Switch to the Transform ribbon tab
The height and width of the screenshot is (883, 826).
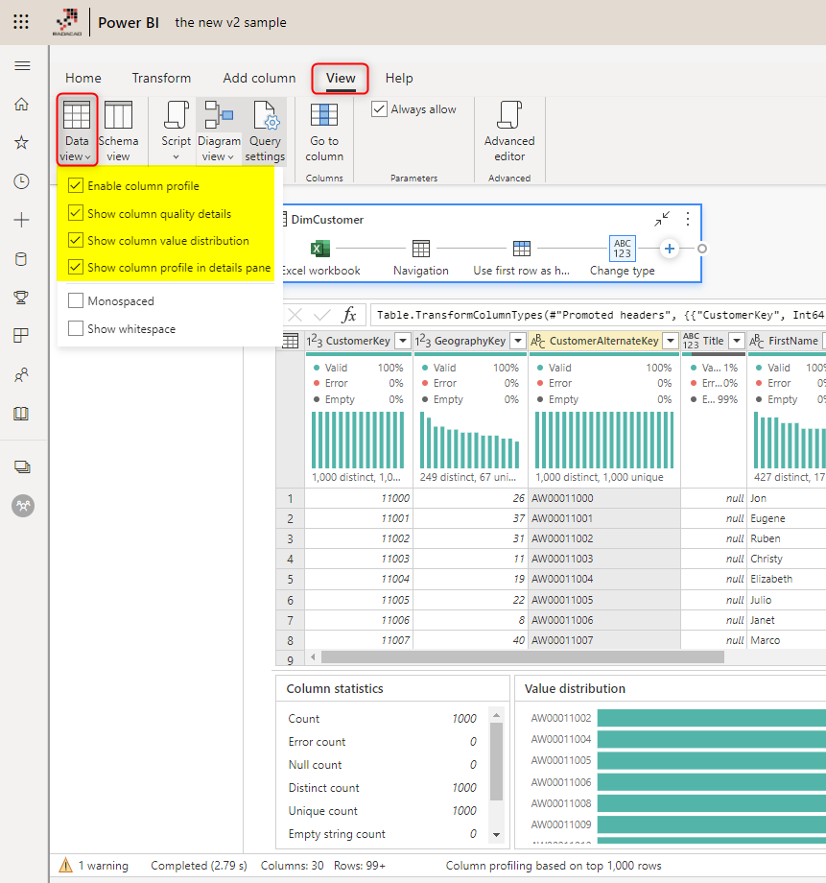(x=161, y=78)
